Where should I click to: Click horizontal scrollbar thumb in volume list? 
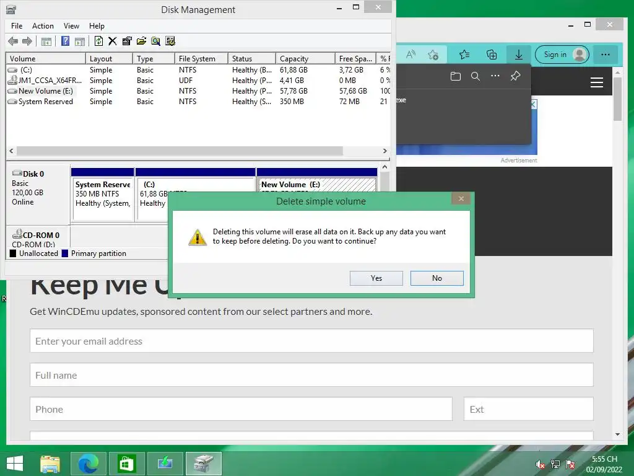point(180,151)
